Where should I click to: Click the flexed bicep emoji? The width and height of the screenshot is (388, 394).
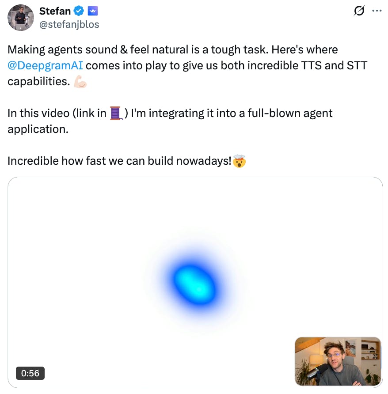(80, 82)
